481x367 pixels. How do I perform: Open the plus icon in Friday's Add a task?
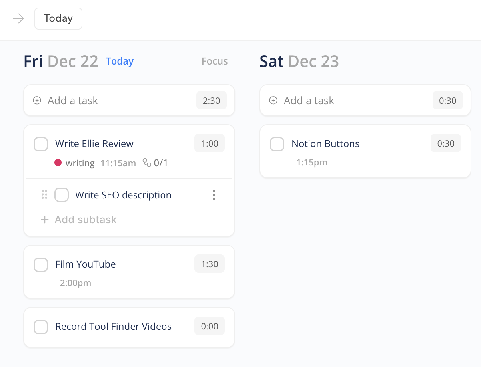tap(37, 101)
